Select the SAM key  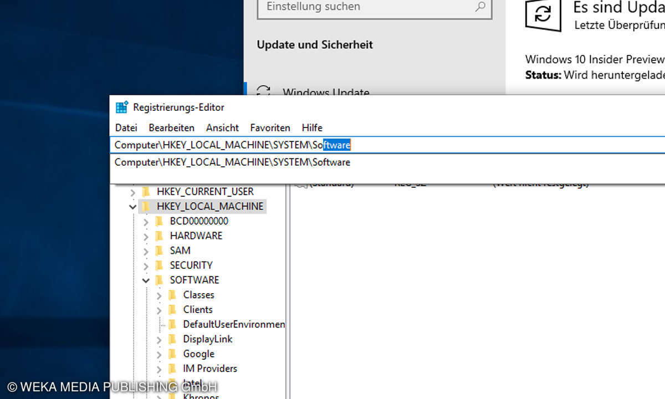(x=180, y=250)
